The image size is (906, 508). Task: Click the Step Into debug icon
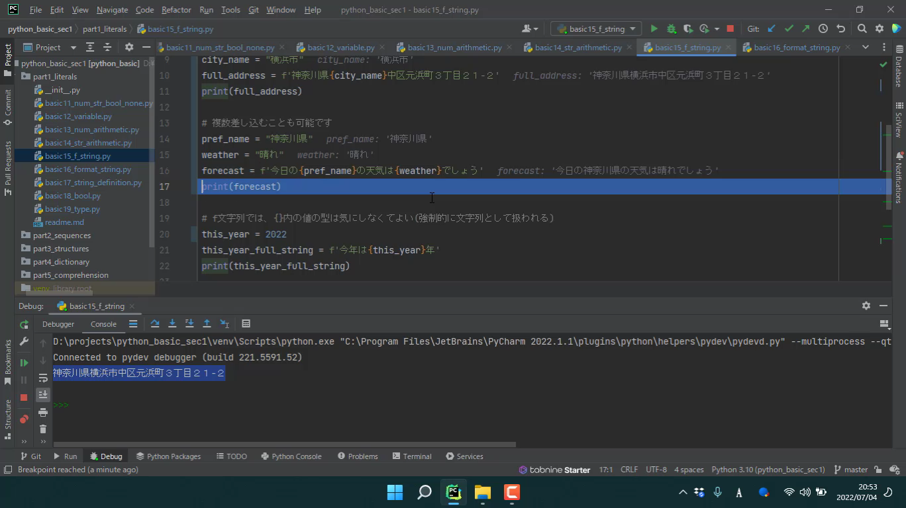coord(172,324)
